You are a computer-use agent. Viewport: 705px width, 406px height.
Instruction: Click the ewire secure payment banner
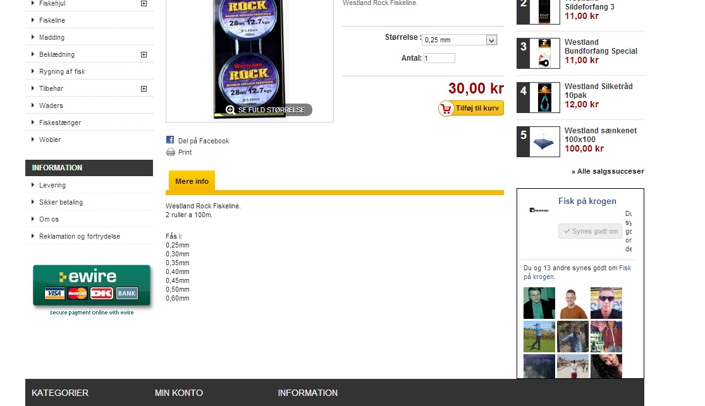coord(92,290)
